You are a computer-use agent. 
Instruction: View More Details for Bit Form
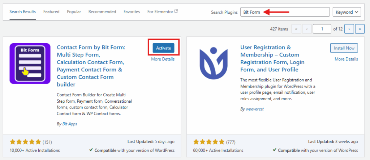(163, 59)
